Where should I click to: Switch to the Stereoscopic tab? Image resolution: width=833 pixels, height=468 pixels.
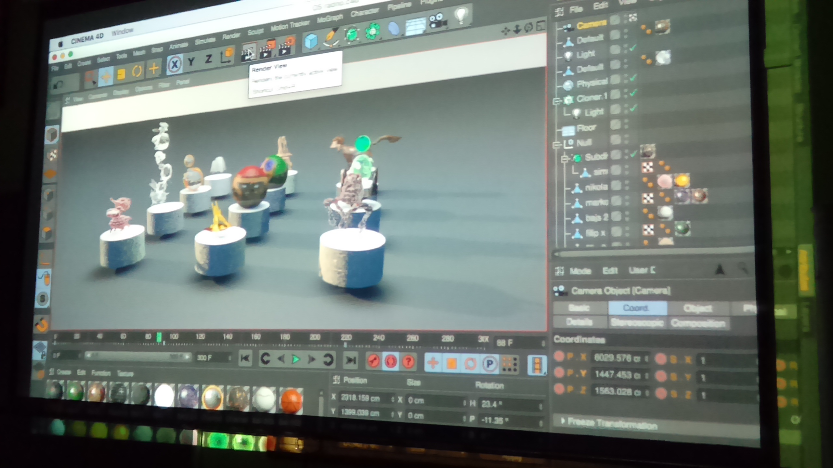pyautogui.click(x=637, y=322)
